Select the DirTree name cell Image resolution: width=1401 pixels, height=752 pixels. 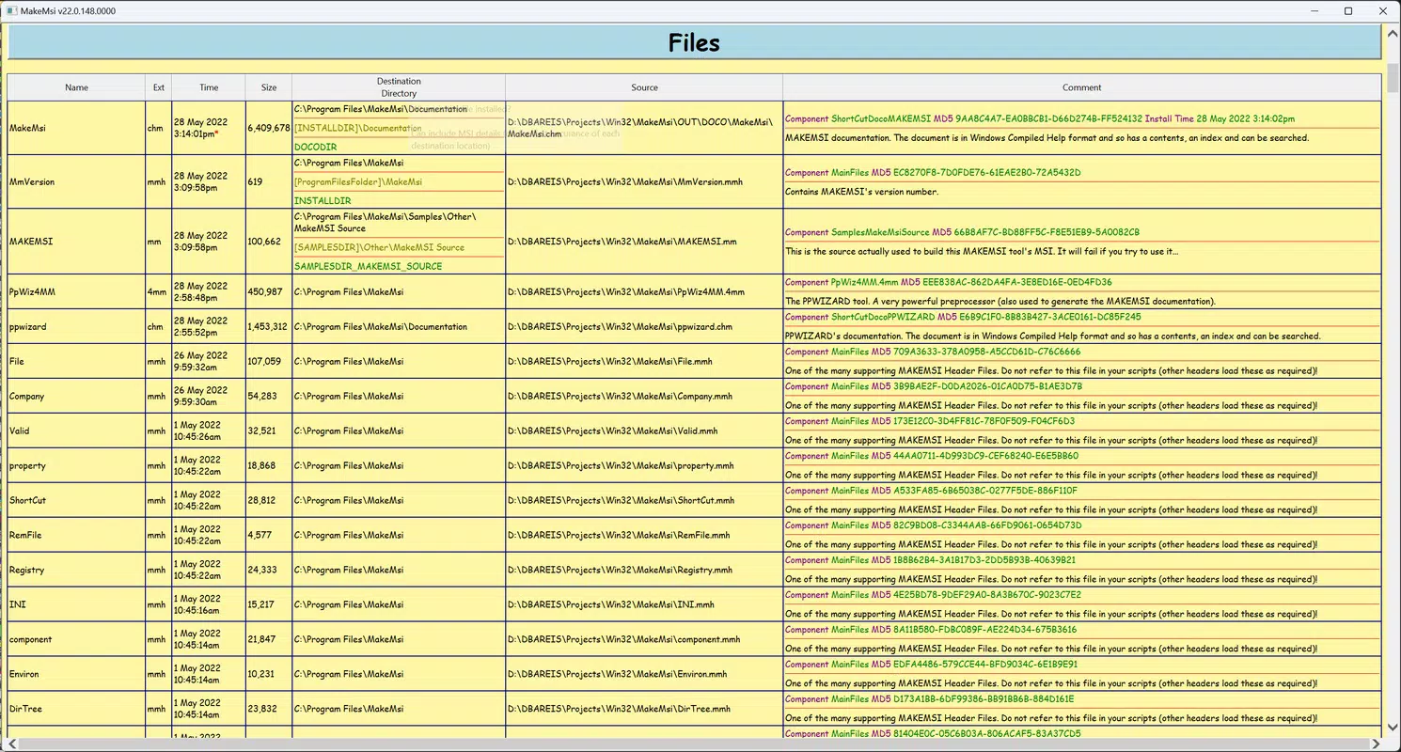point(76,709)
